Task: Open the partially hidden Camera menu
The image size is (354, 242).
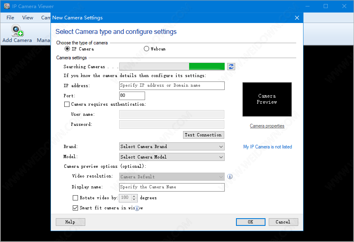Action: click(46, 18)
